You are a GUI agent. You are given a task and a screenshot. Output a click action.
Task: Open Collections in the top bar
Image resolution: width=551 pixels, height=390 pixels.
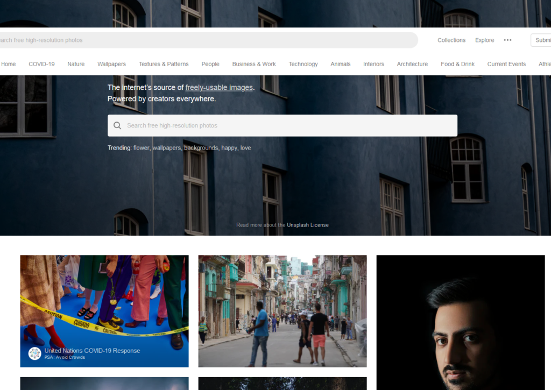(x=451, y=40)
